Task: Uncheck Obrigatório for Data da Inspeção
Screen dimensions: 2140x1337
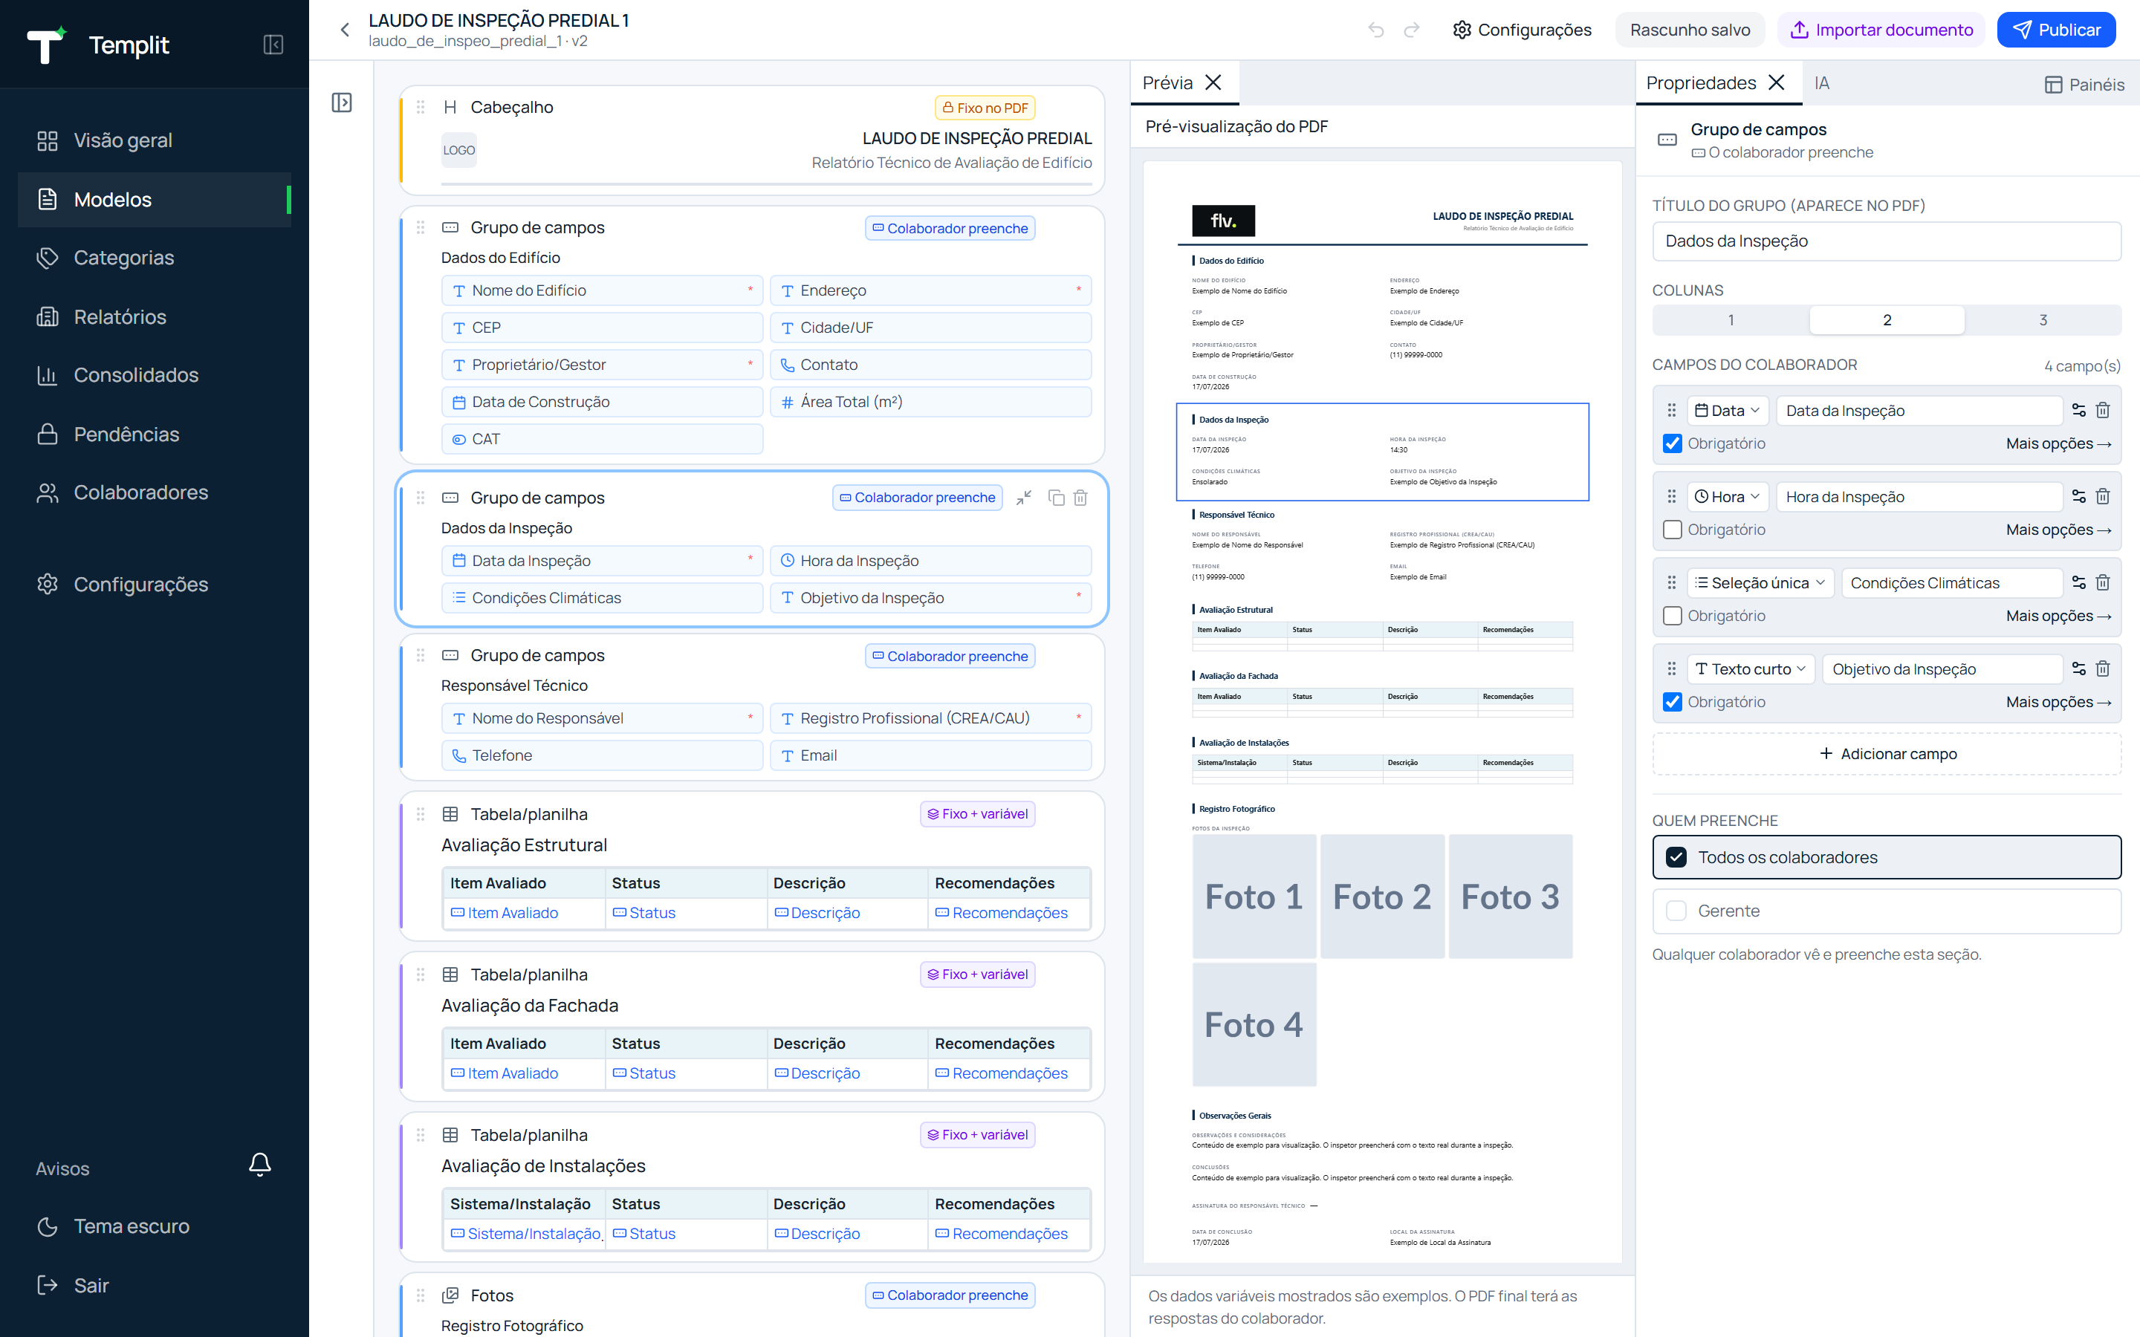Action: [1672, 444]
